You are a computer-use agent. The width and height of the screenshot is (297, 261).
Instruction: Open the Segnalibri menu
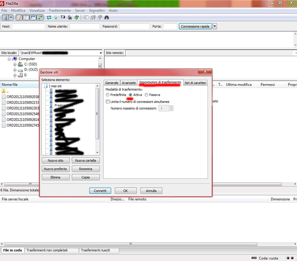tap(97, 10)
